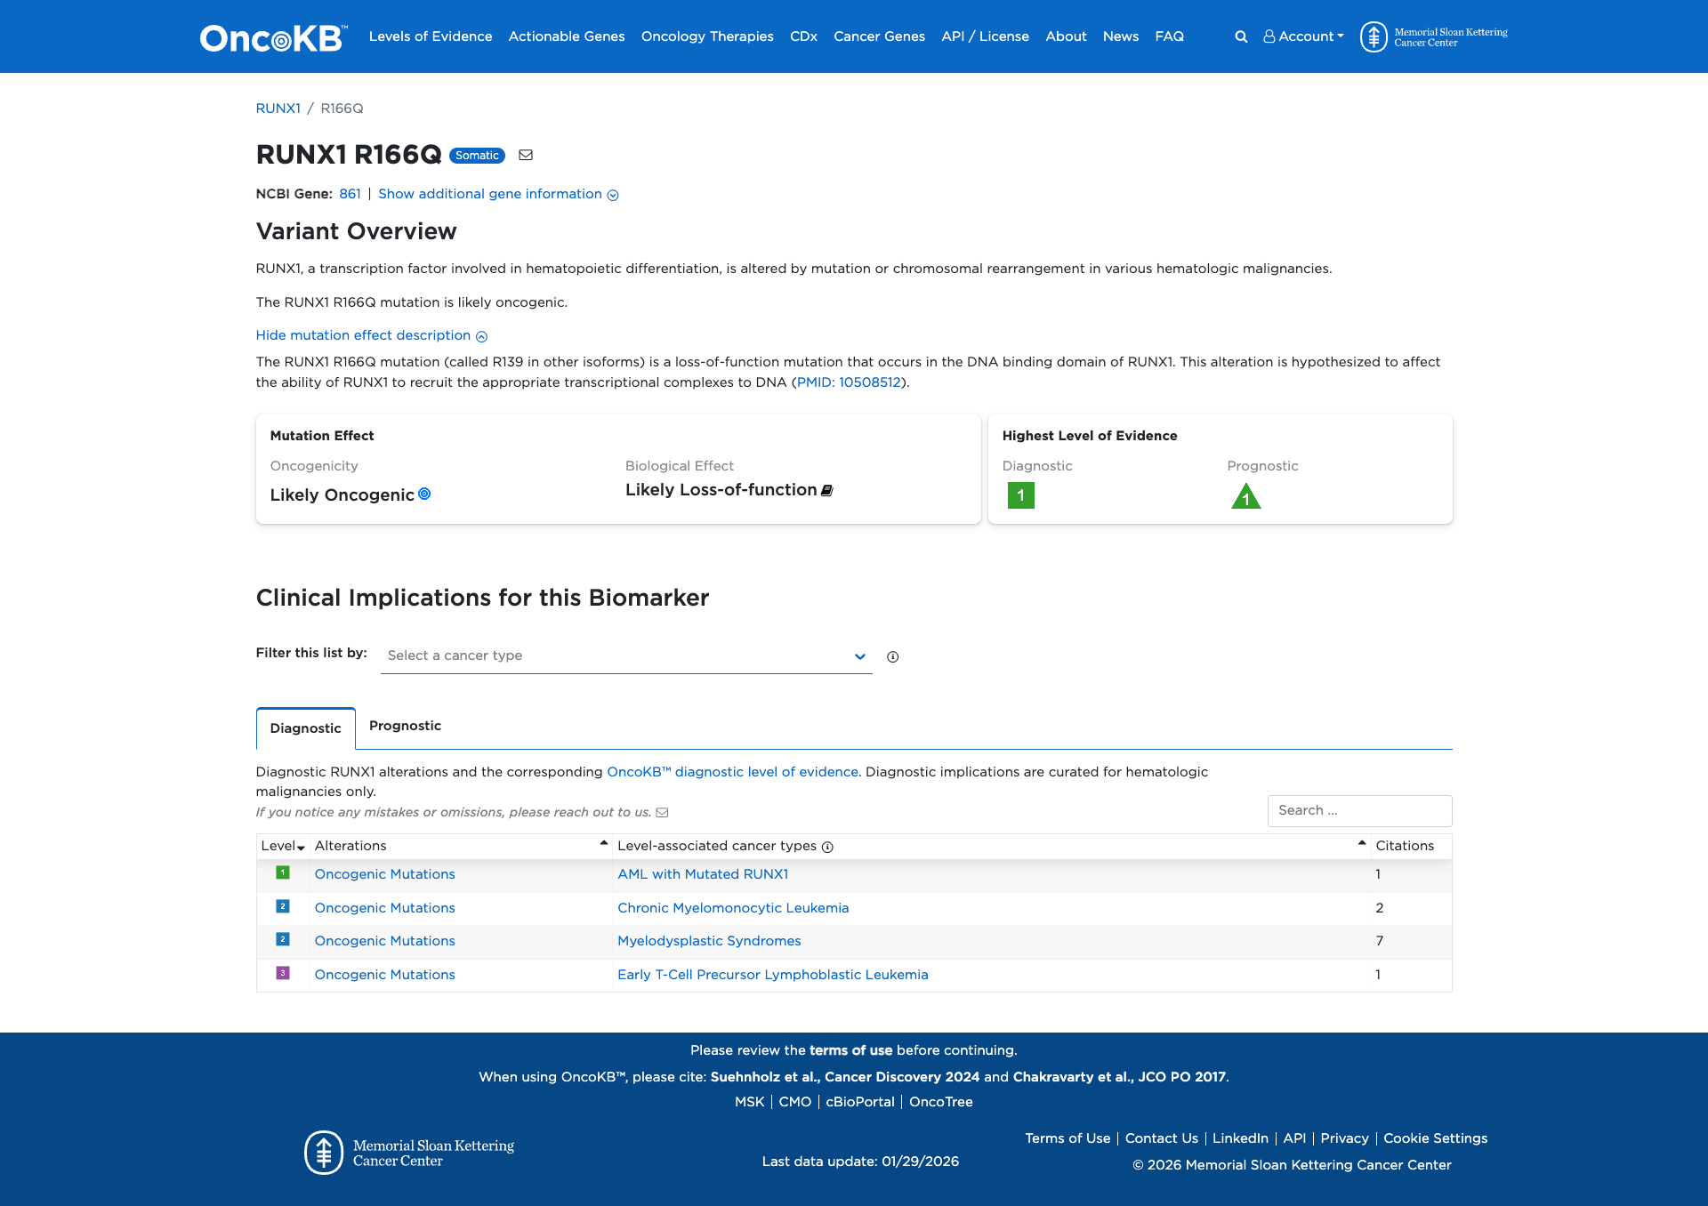Image resolution: width=1708 pixels, height=1206 pixels.
Task: Open the Account dropdown menu
Action: pos(1303,36)
